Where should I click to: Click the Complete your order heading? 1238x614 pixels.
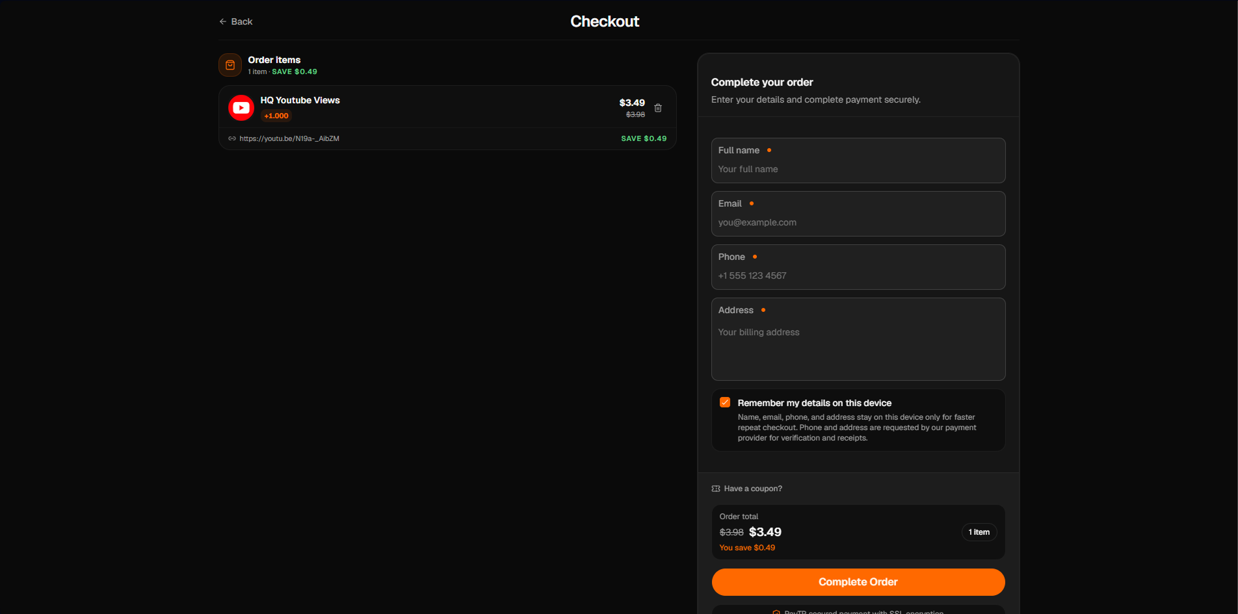[x=762, y=82]
